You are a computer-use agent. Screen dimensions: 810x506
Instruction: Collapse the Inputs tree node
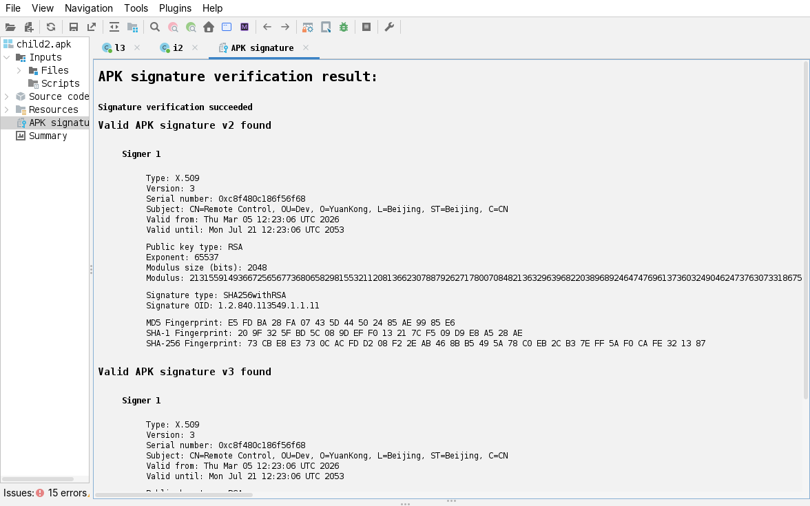click(7, 57)
